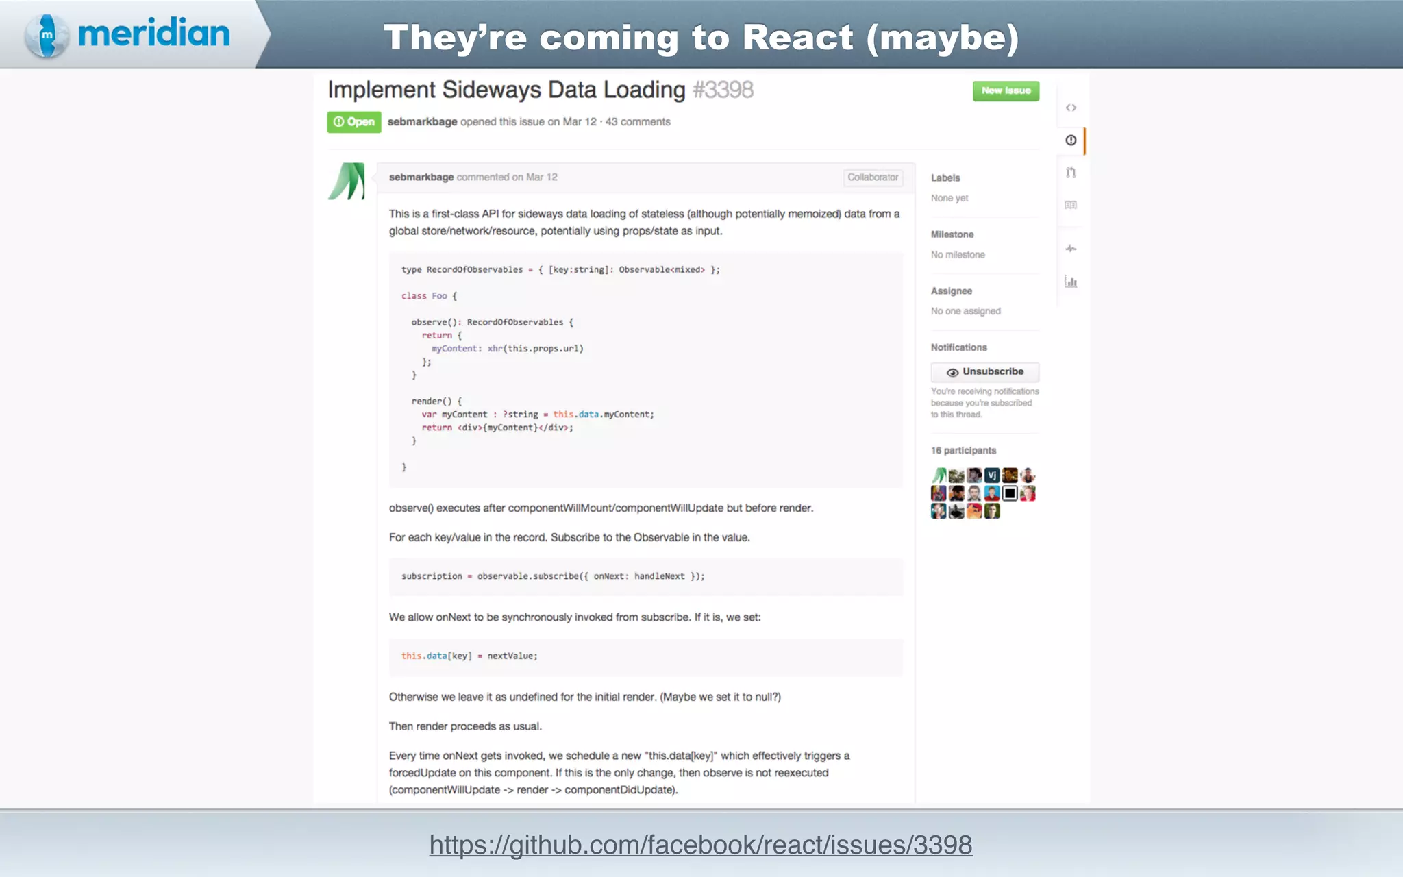The image size is (1403, 877).
Task: Click the New issue button
Action: coord(1006,90)
